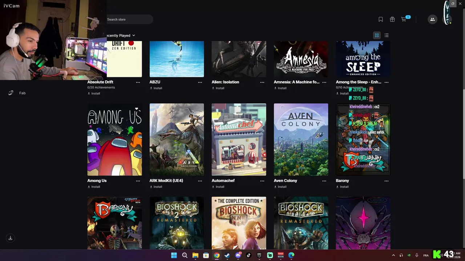
Task: Open the Windows Start menu
Action: (x=174, y=255)
